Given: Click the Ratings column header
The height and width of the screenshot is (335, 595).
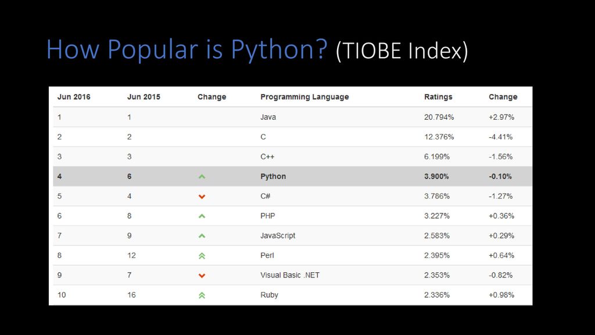Looking at the screenshot, I should [438, 97].
